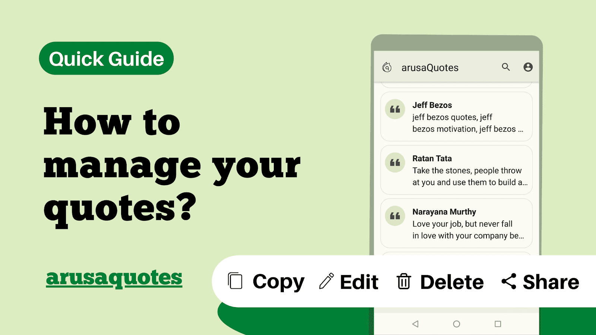Tap the Android back navigation triangle
The width and height of the screenshot is (596, 335).
tap(415, 324)
